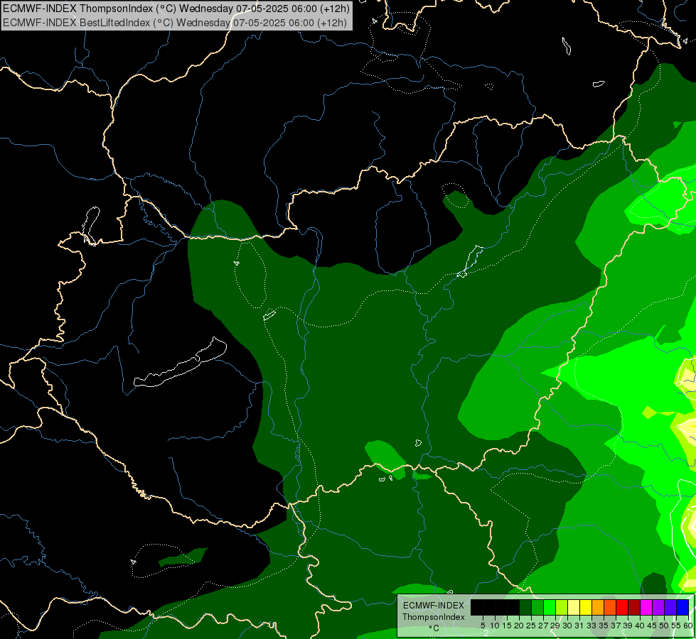The image size is (696, 639).
Task: Choose the bright red 37-39 legend swatch
Action: (x=622, y=607)
